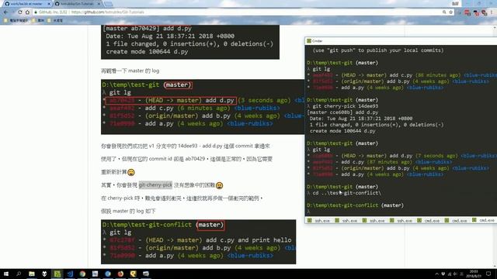Switch to the first GitHub 'at master' tab
Image resolution: width=497 pixels, height=279 pixels.
point(26,4)
